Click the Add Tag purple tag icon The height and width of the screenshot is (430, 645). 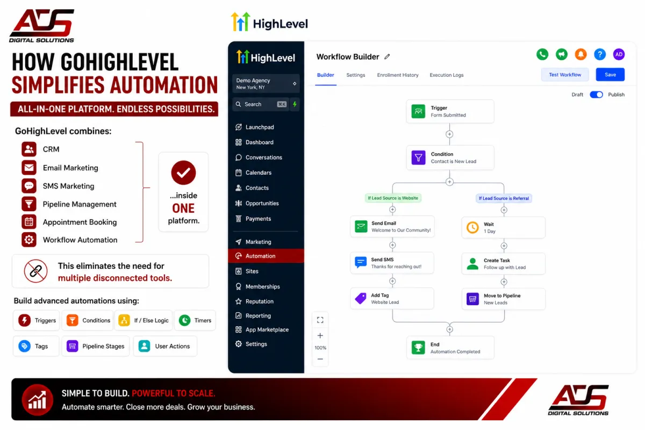pyautogui.click(x=361, y=298)
